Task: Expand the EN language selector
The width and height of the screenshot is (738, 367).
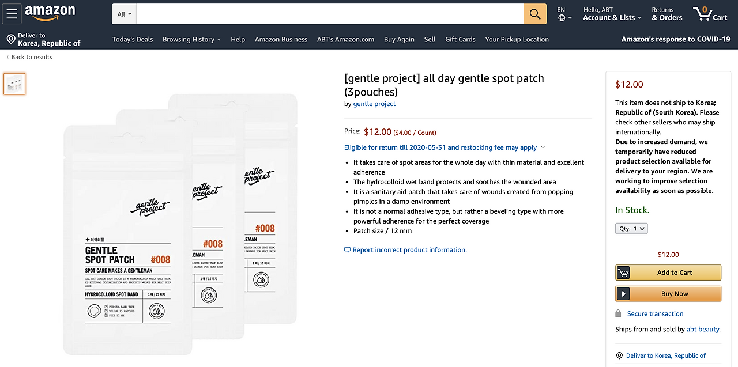Action: 564,14
